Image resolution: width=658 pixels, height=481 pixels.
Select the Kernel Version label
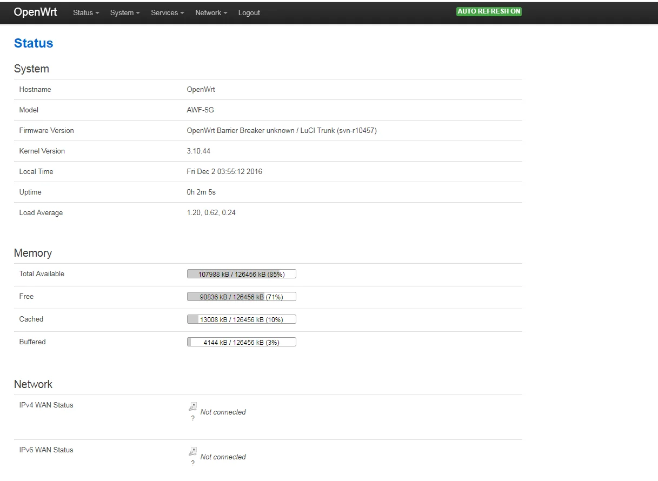point(42,151)
